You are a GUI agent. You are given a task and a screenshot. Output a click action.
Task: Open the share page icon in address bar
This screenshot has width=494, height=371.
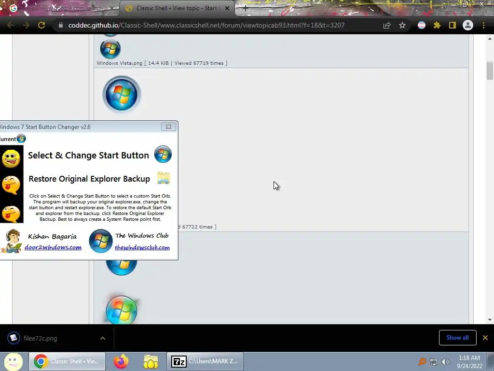pyautogui.click(x=387, y=25)
